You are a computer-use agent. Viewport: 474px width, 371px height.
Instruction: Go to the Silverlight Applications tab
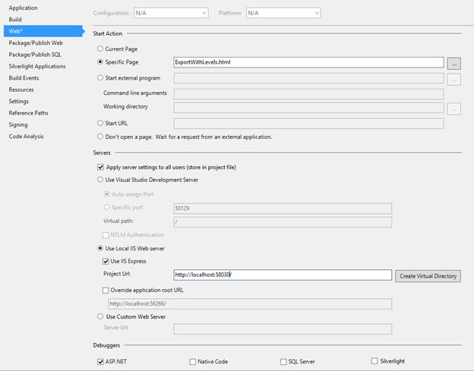point(37,67)
